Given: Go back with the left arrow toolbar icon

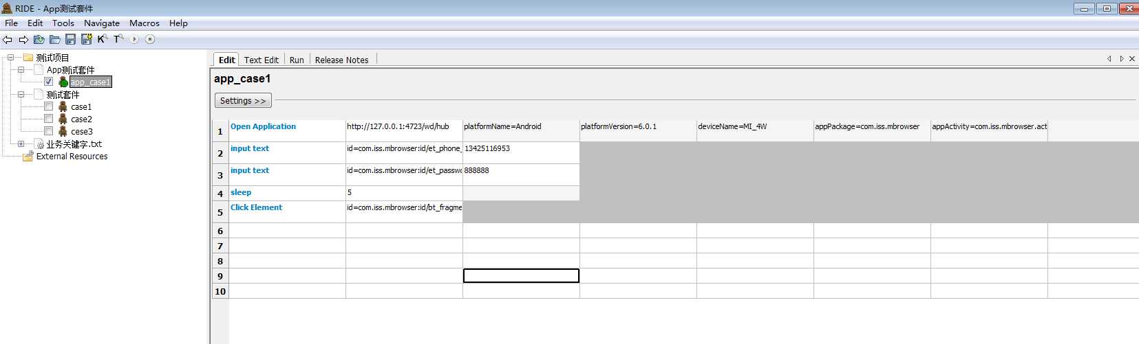Looking at the screenshot, I should tap(8, 40).
